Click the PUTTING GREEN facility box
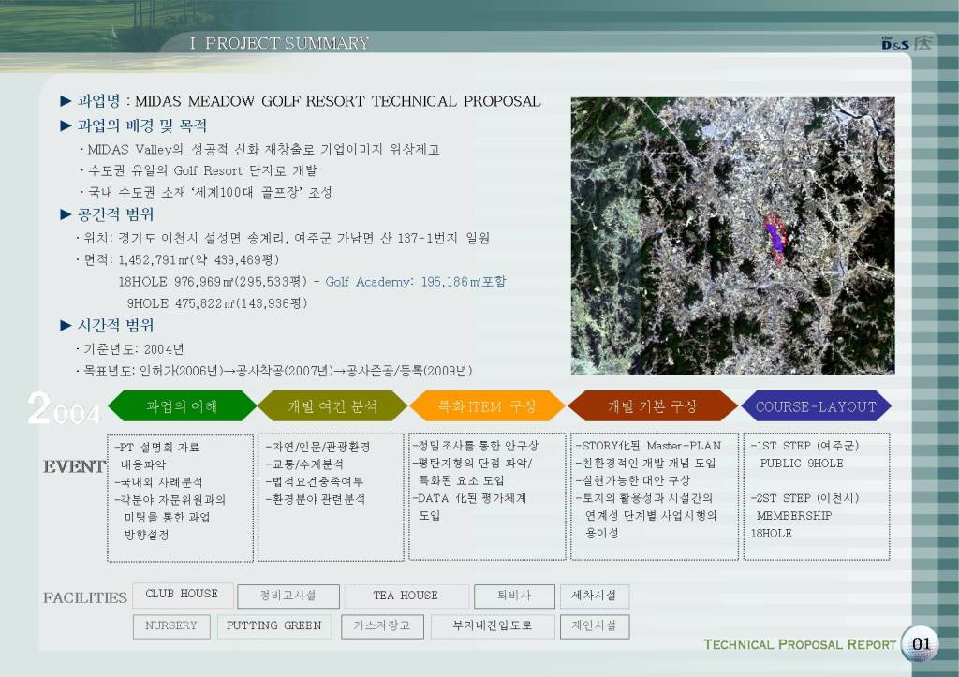This screenshot has width=959, height=677. [x=273, y=625]
